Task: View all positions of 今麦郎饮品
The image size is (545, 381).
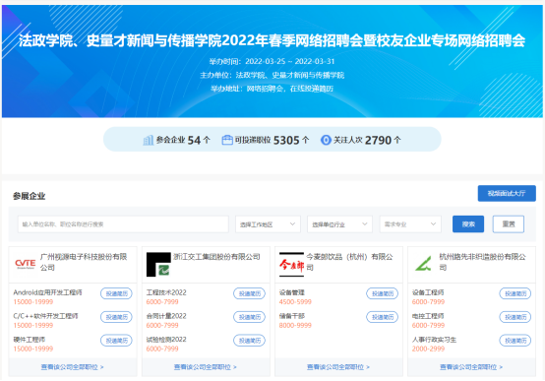Action: coord(338,367)
